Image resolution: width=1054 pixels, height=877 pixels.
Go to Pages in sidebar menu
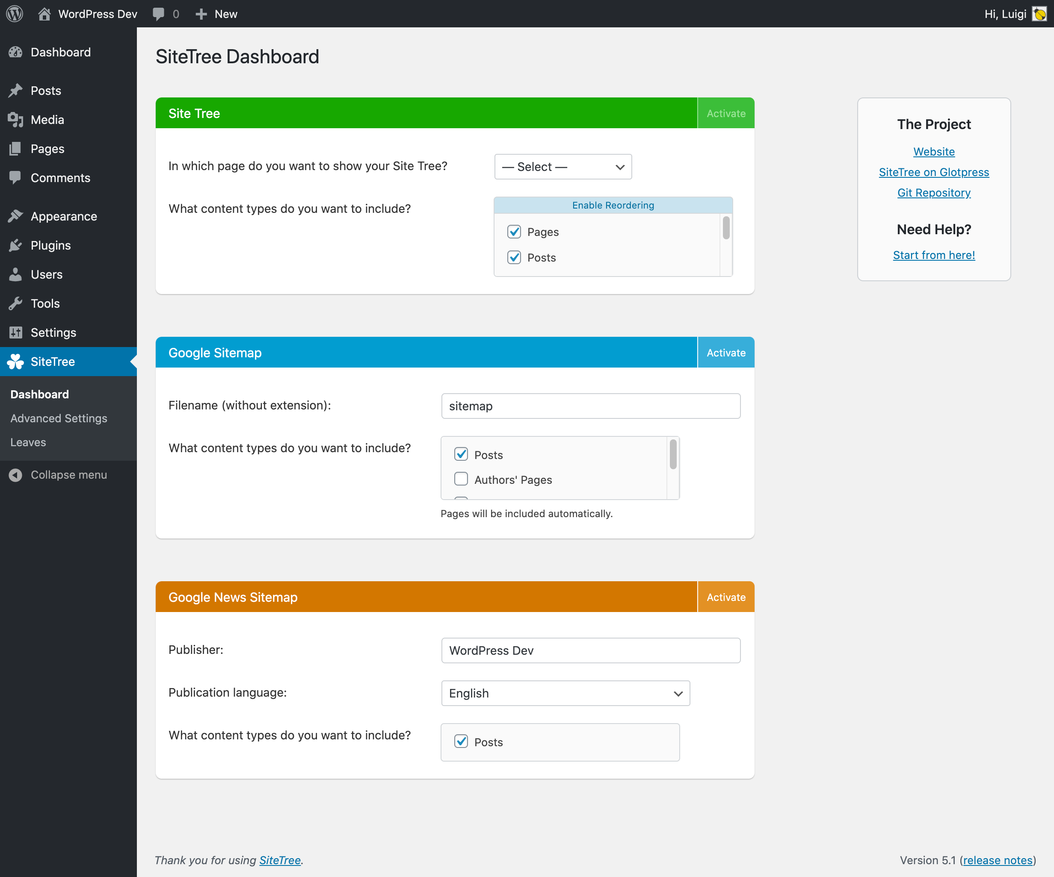click(68, 149)
